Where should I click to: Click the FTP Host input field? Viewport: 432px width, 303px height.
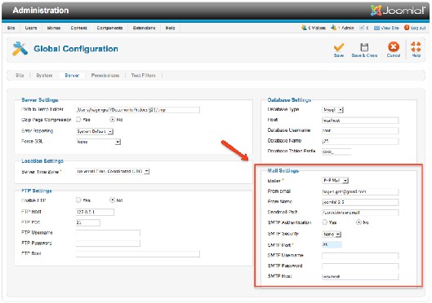95,212
